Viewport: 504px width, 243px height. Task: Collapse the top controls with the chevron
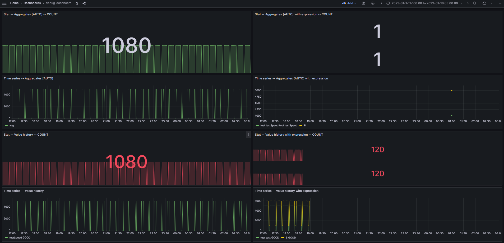pyautogui.click(x=500, y=3)
